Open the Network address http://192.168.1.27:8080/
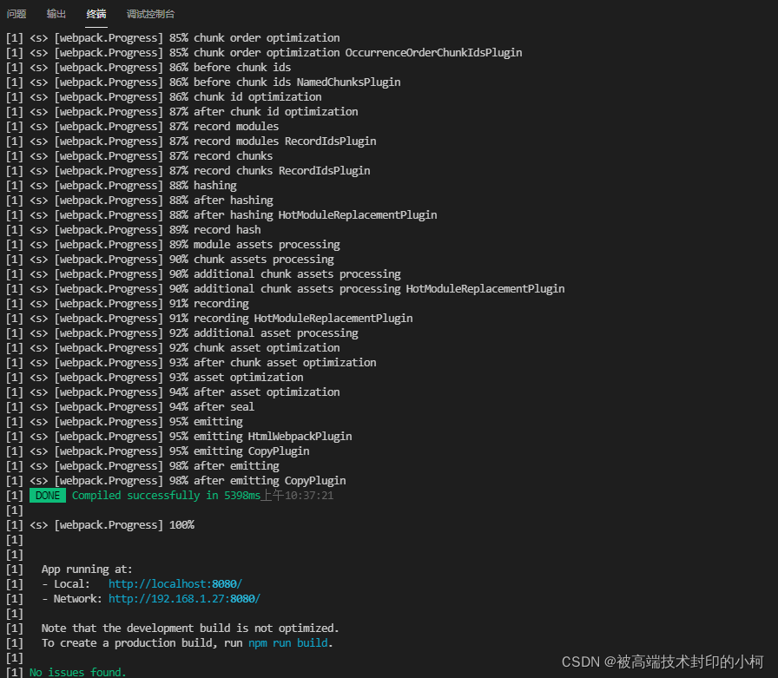The height and width of the screenshot is (678, 778). [x=183, y=598]
